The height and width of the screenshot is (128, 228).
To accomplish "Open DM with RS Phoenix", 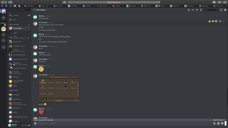I will [x=19, y=103].
